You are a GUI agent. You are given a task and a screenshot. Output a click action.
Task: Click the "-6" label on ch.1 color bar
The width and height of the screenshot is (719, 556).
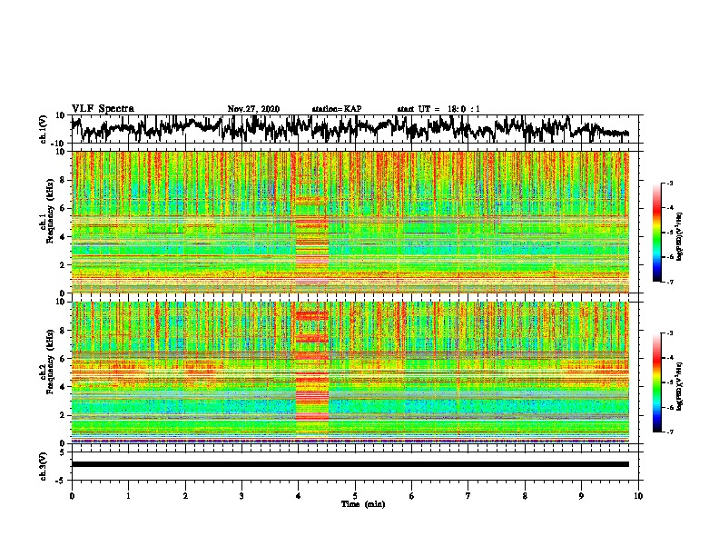coord(670,257)
